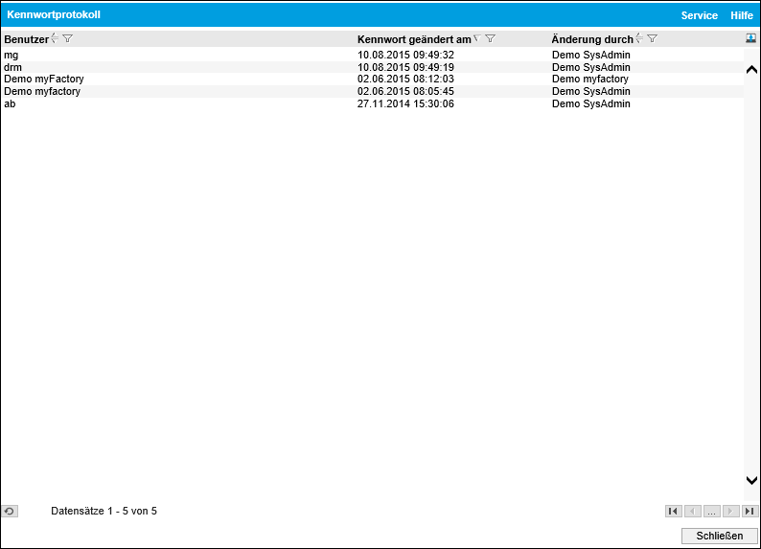Open the Hilfe menu
Image resolution: width=761 pixels, height=549 pixels.
click(x=742, y=15)
